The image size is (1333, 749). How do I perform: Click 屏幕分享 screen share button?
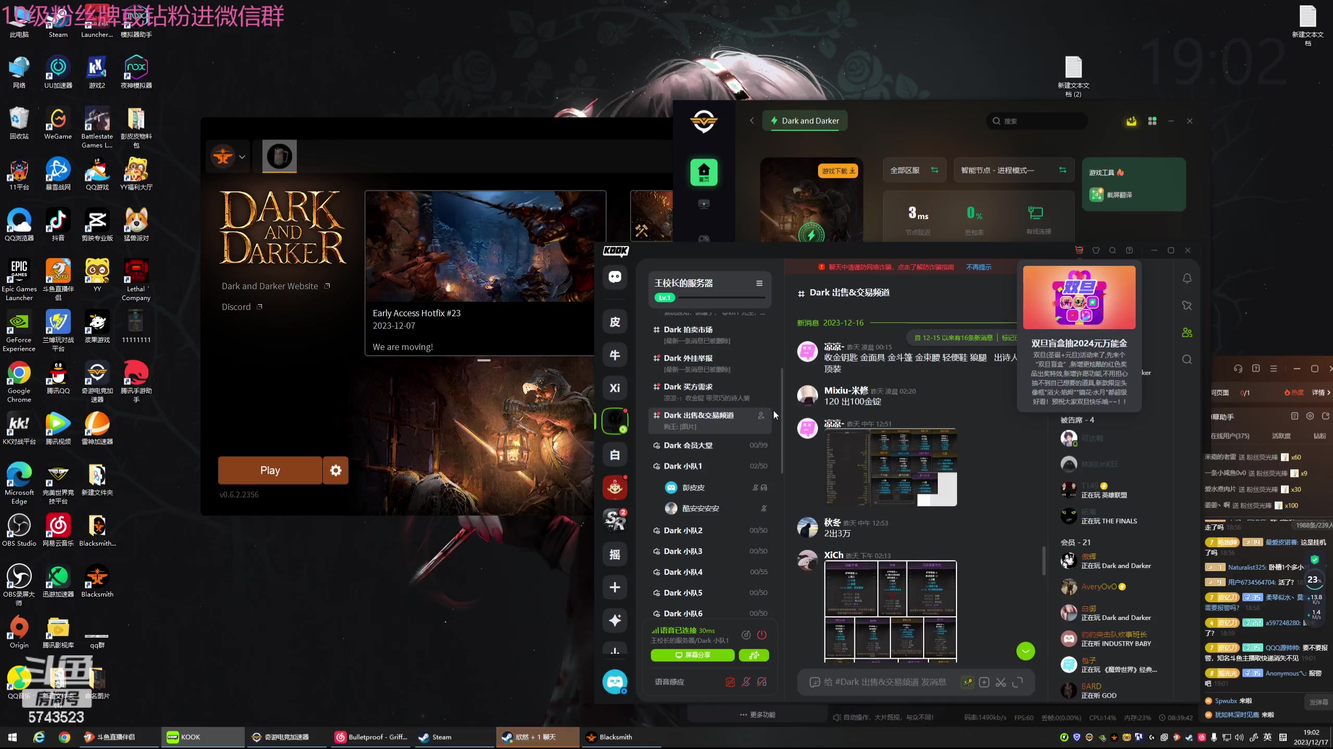[x=693, y=655]
